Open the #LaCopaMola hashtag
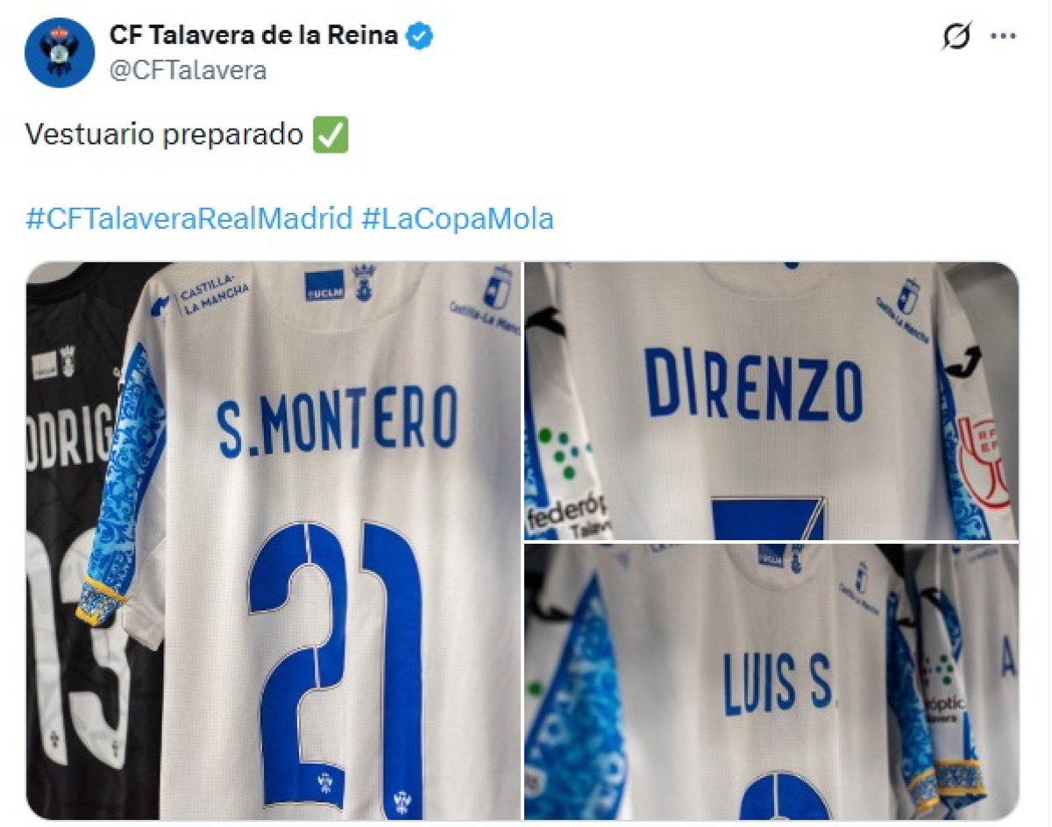Image resolution: width=1052 pixels, height=827 pixels. (x=458, y=217)
